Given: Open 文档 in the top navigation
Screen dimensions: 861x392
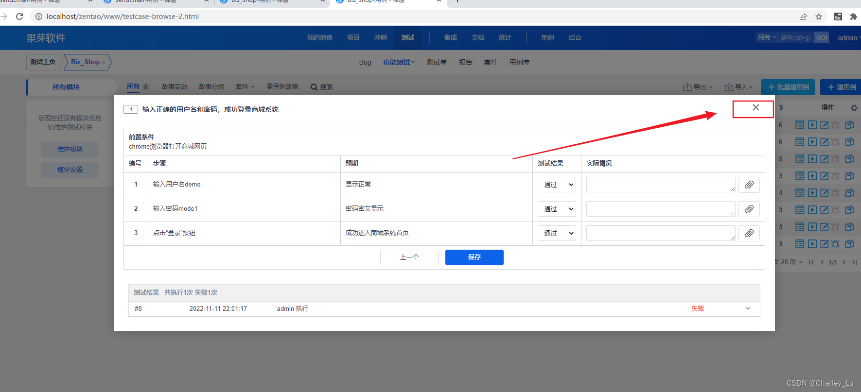Looking at the screenshot, I should (x=478, y=37).
